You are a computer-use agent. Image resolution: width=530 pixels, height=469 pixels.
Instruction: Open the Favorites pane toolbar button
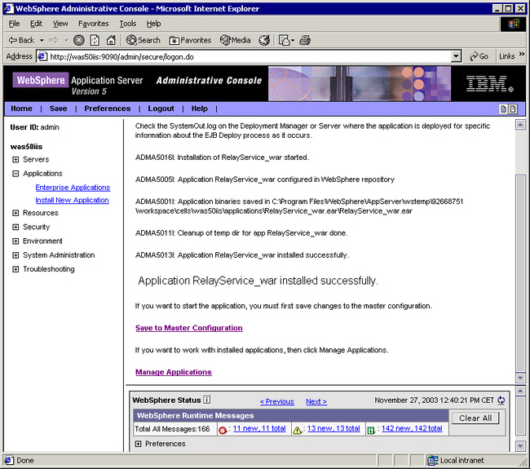190,40
